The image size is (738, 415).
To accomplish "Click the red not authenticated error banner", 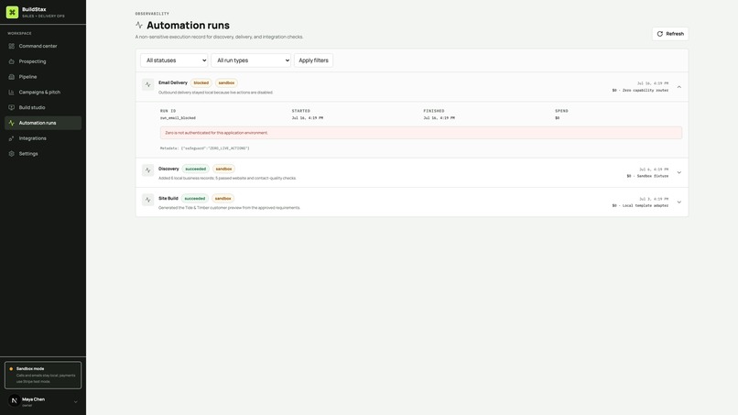I will pyautogui.click(x=421, y=133).
